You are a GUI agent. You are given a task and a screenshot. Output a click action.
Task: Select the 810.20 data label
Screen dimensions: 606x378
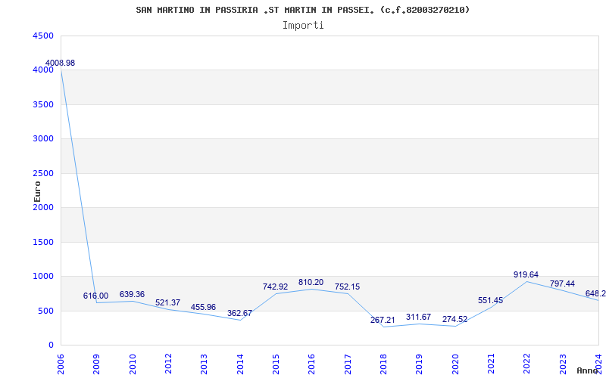point(311,282)
